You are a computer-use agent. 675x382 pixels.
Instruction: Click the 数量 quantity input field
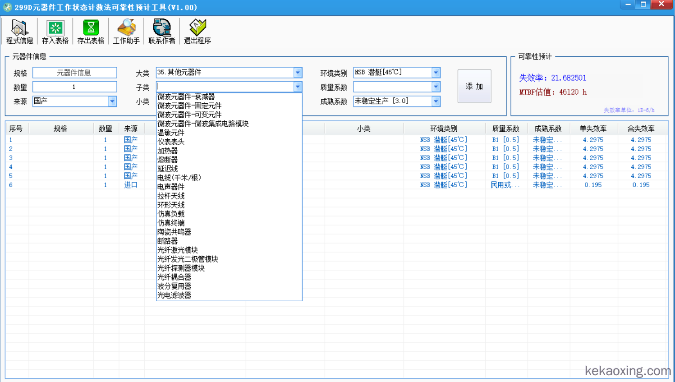pyautogui.click(x=74, y=87)
